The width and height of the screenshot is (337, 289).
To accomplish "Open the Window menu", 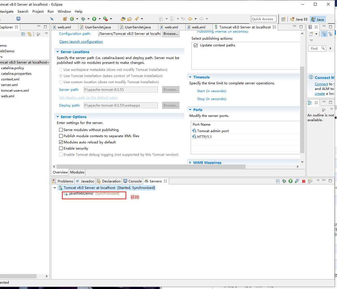I will point(64,12).
